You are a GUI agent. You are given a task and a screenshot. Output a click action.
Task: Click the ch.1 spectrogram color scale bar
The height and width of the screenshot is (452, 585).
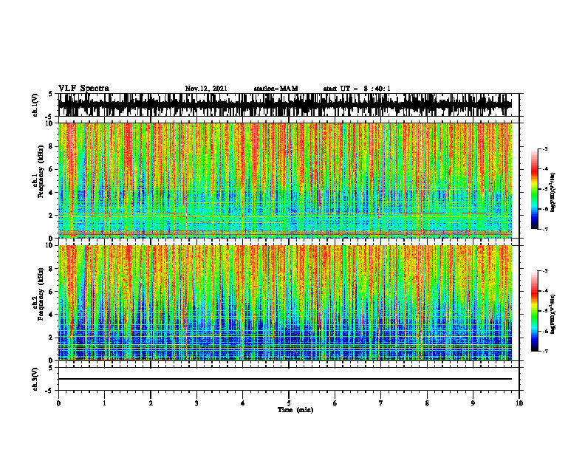click(535, 189)
